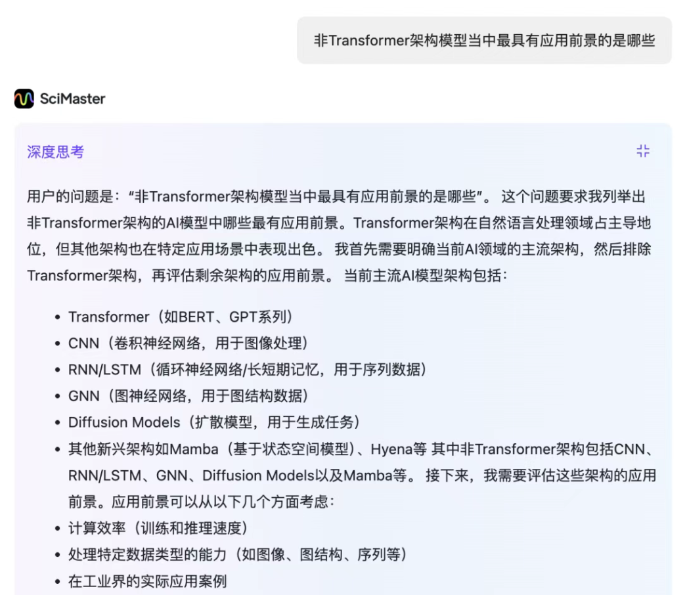This screenshot has width=687, height=595.
Task: Click the line ending '当前主流AI模型架构包括：'
Action: (267, 276)
